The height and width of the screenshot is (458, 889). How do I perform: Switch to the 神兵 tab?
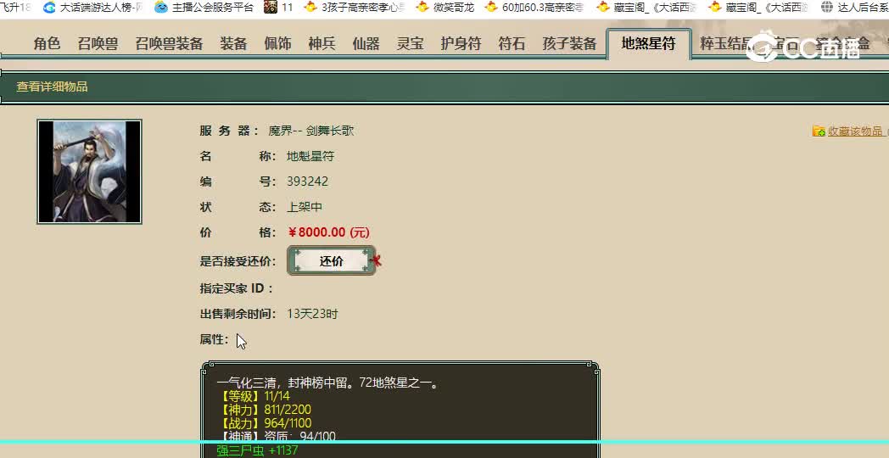tap(322, 43)
